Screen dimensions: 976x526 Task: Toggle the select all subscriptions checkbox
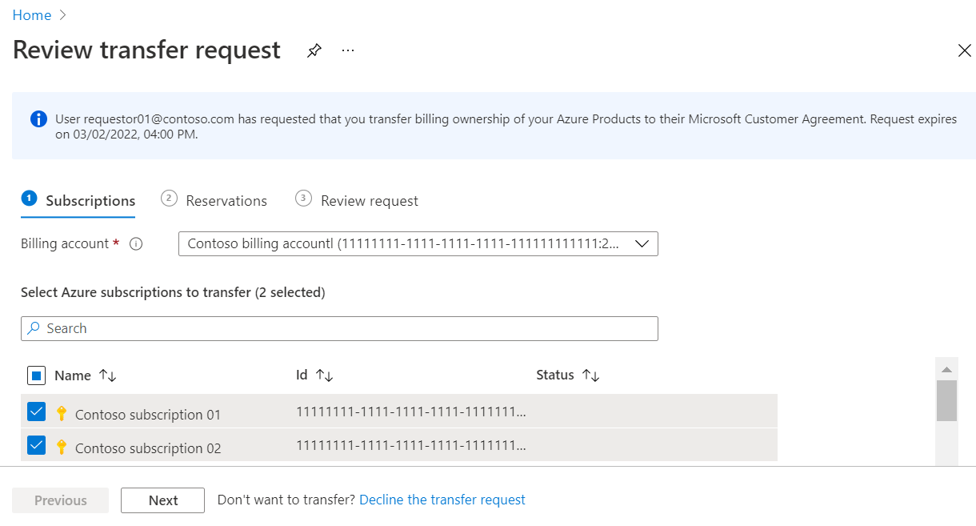(37, 375)
